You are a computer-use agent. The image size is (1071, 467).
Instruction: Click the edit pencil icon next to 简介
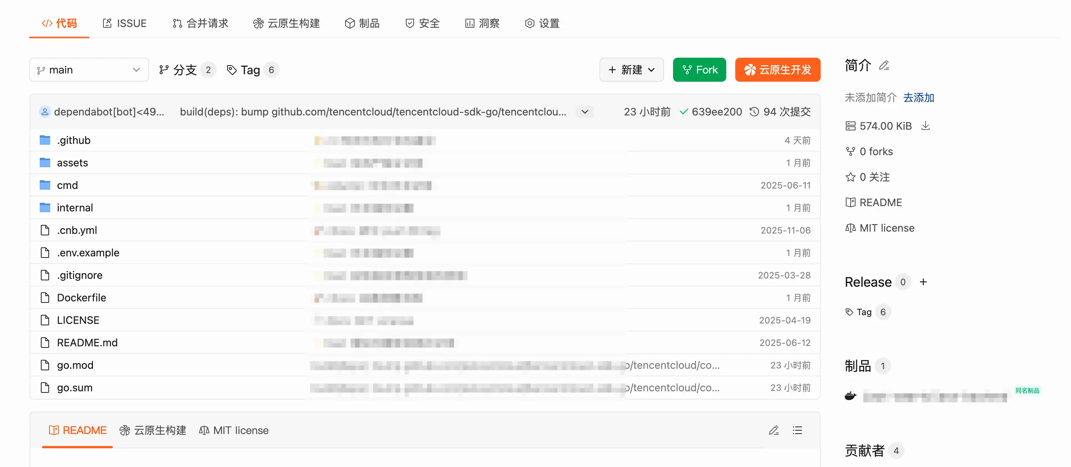[x=884, y=66]
